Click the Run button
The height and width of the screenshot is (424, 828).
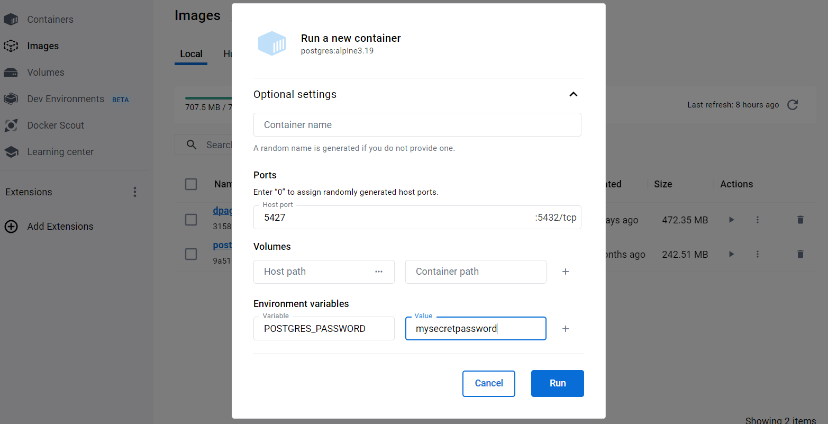pyautogui.click(x=558, y=383)
